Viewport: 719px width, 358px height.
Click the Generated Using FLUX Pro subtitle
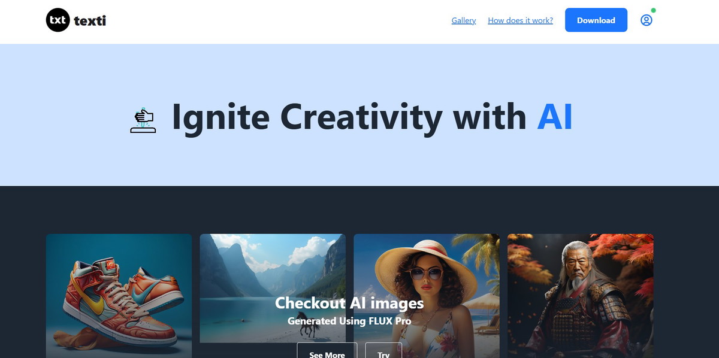tap(349, 321)
